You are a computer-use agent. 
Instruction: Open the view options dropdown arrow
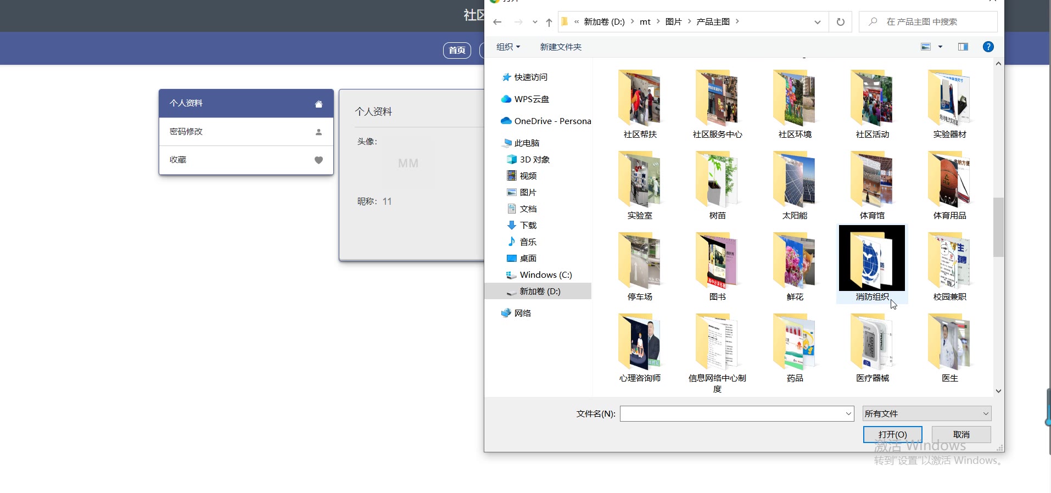click(940, 47)
